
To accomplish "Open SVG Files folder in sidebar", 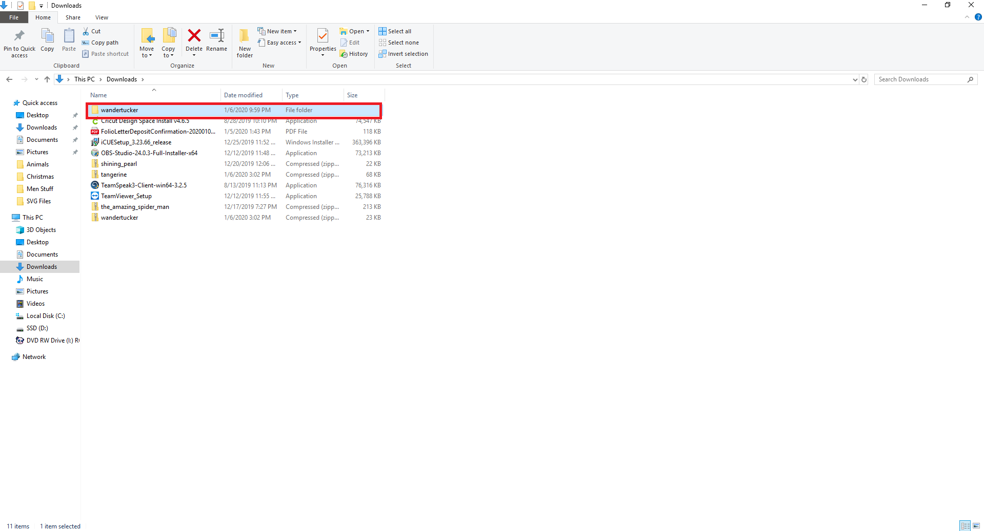I will [38, 201].
